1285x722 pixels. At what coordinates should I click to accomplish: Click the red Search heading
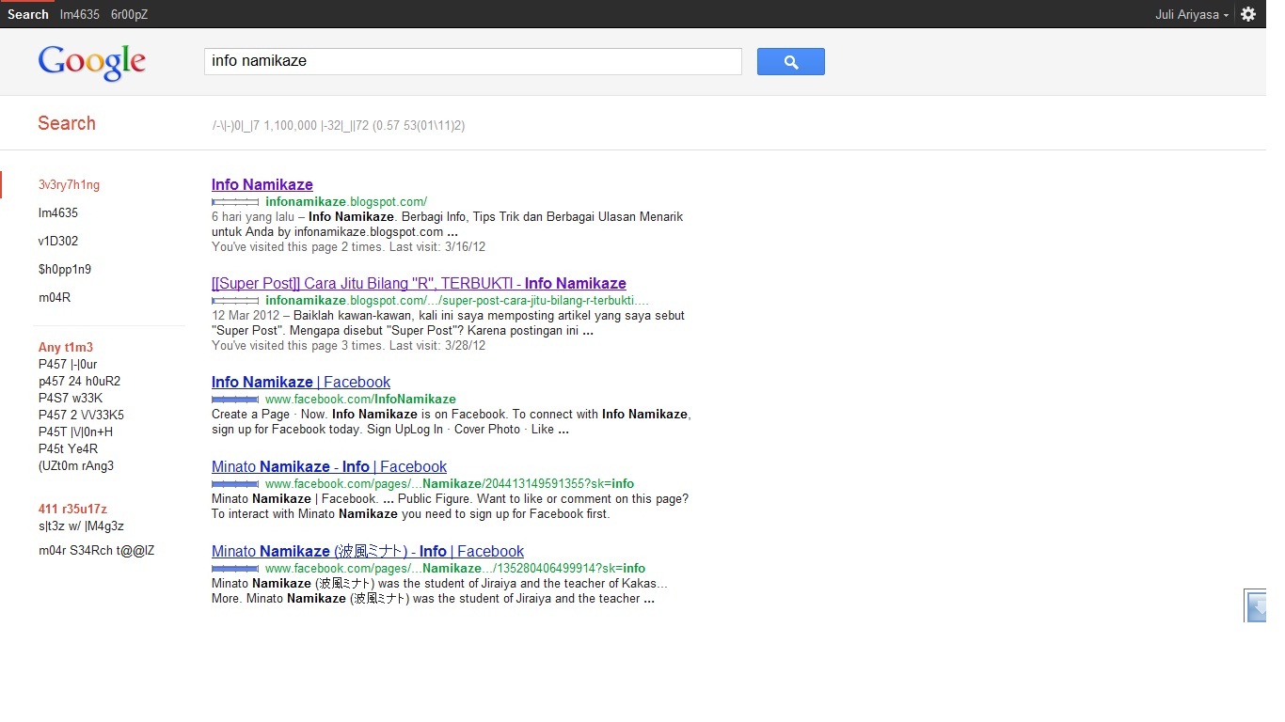[67, 123]
